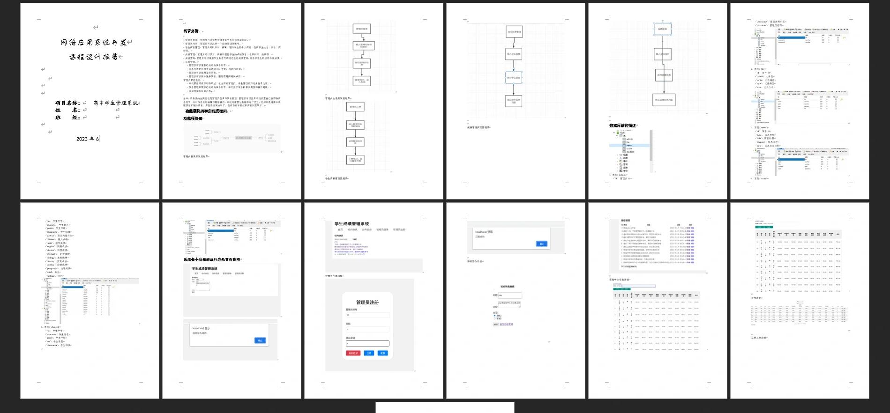Click the high database icon in tree
The image size is (890, 413).
tap(618, 133)
